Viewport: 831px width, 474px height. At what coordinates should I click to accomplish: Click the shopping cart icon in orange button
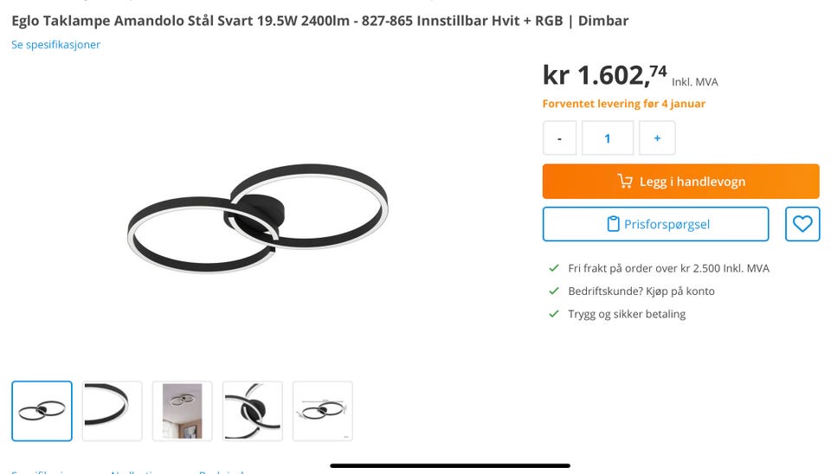coord(625,181)
